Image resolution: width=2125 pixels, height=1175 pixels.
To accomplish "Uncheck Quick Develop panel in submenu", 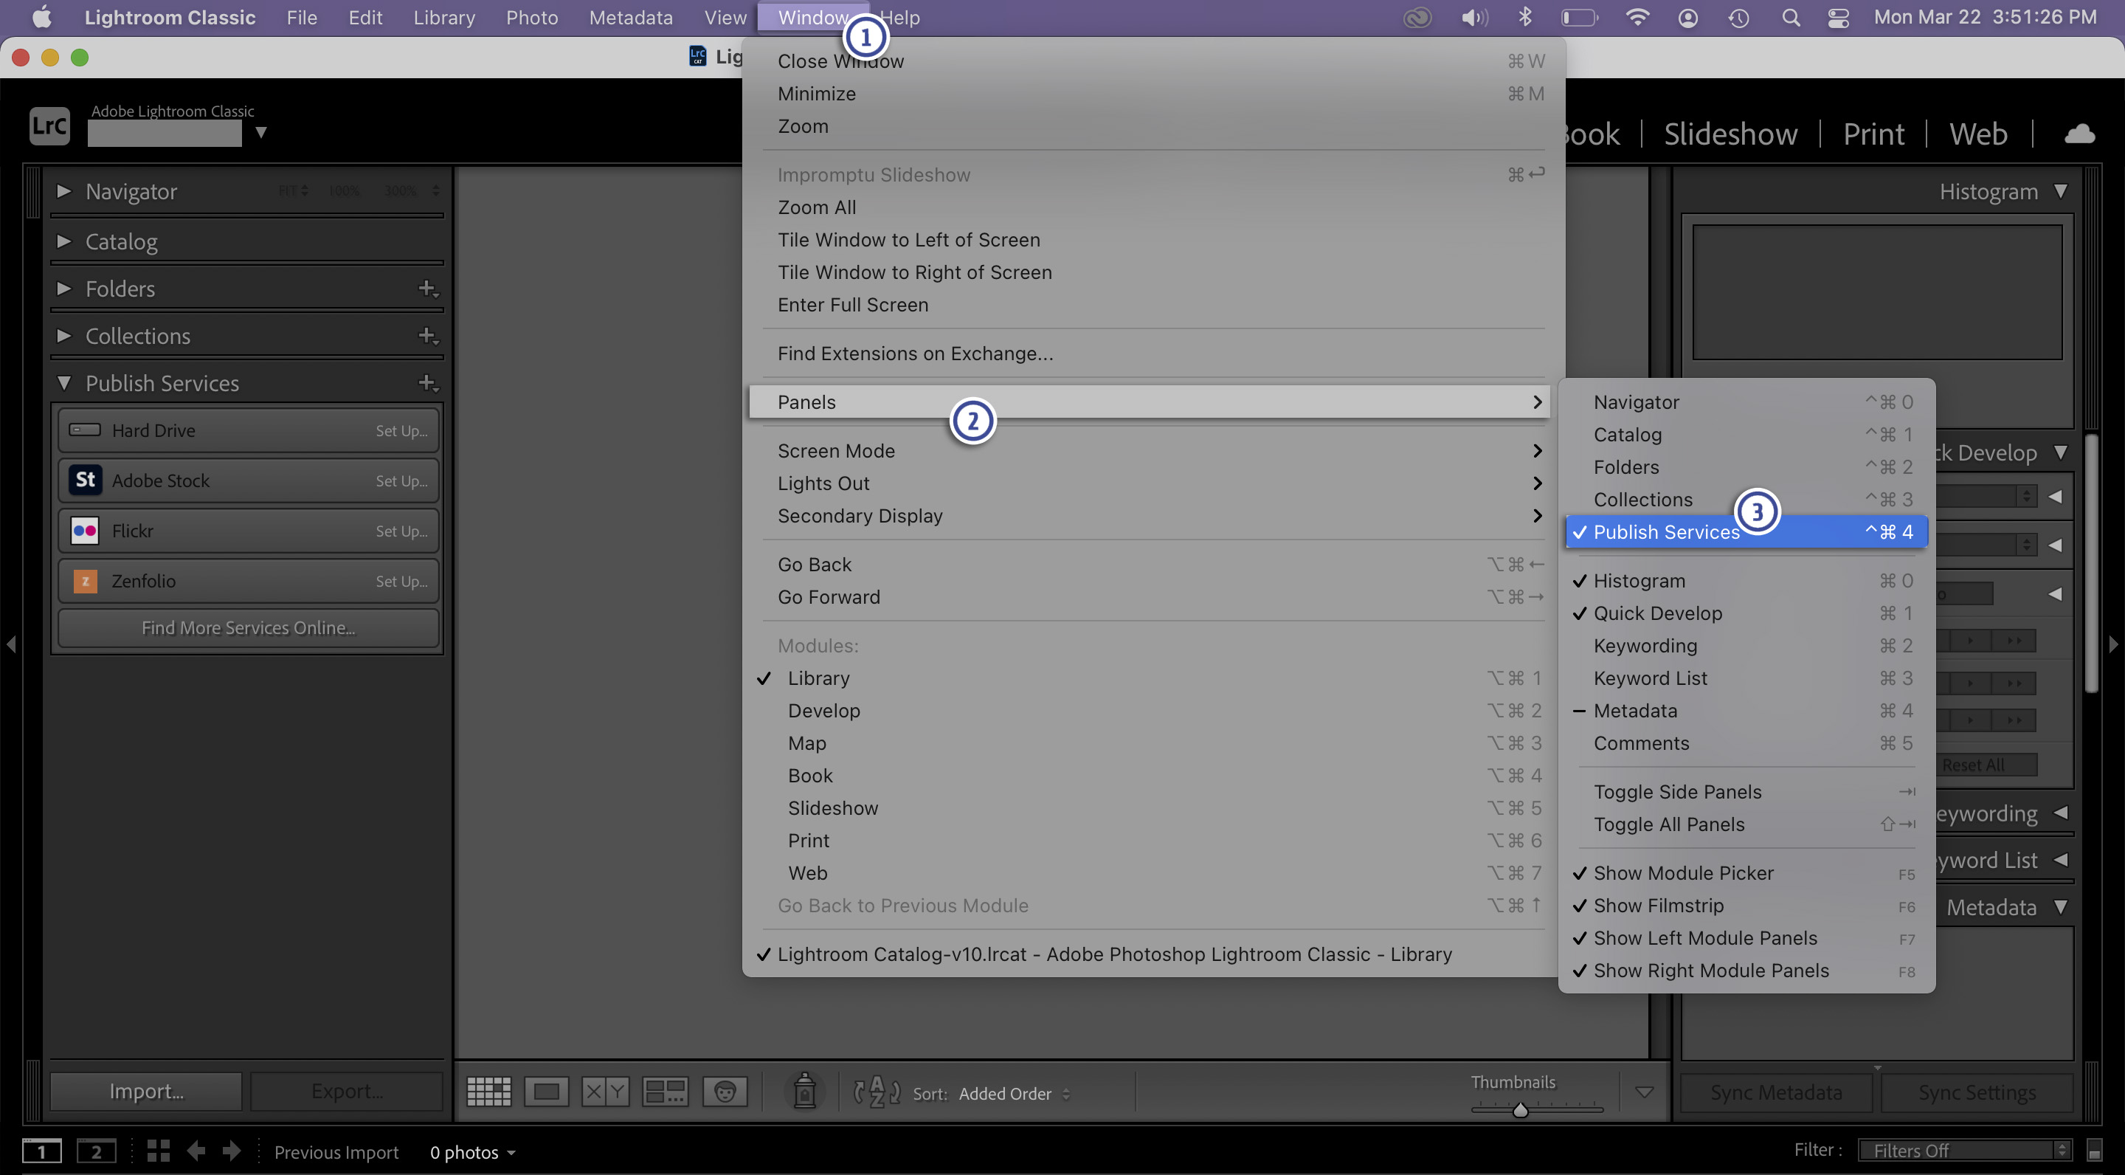I will (x=1746, y=613).
